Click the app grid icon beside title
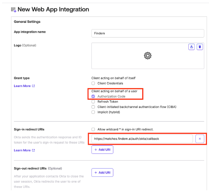 [13, 10]
